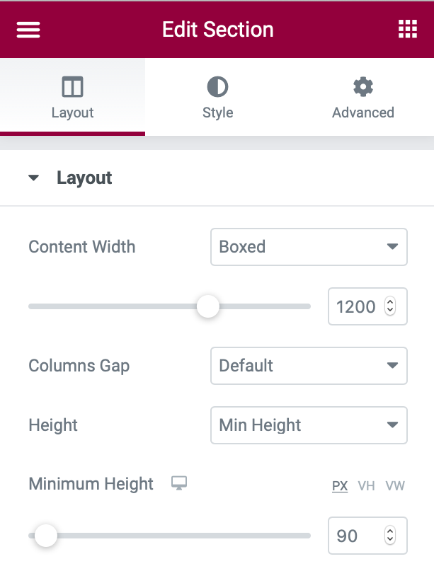Click the Advanced gear icon
This screenshot has height=571, width=434.
click(x=363, y=87)
